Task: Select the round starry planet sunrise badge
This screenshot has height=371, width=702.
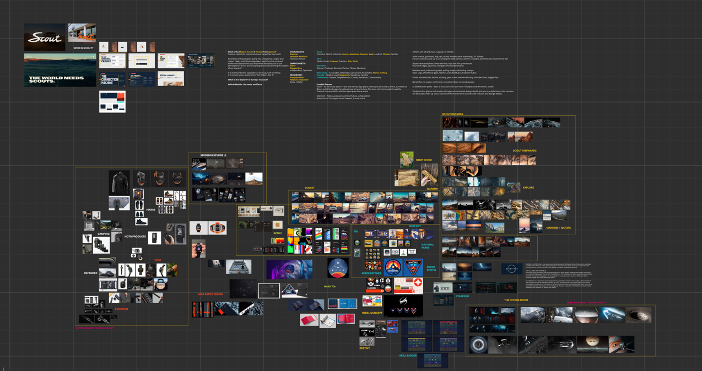Action: 338,268
